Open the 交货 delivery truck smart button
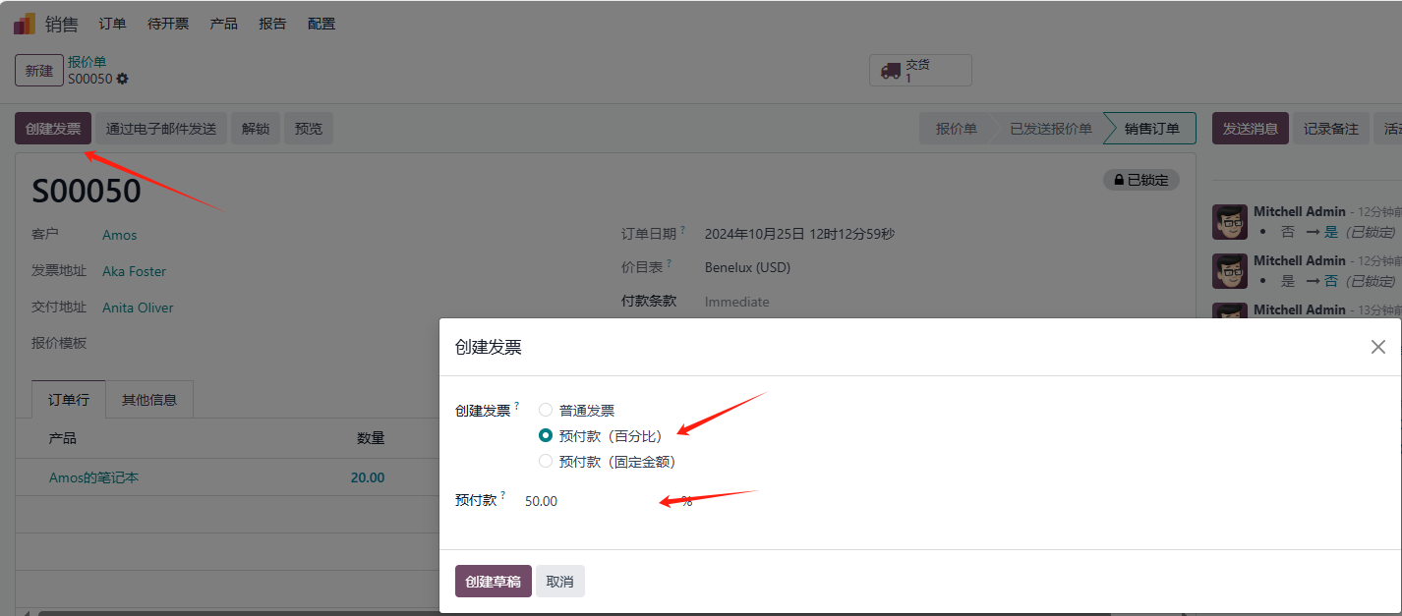 coord(919,69)
